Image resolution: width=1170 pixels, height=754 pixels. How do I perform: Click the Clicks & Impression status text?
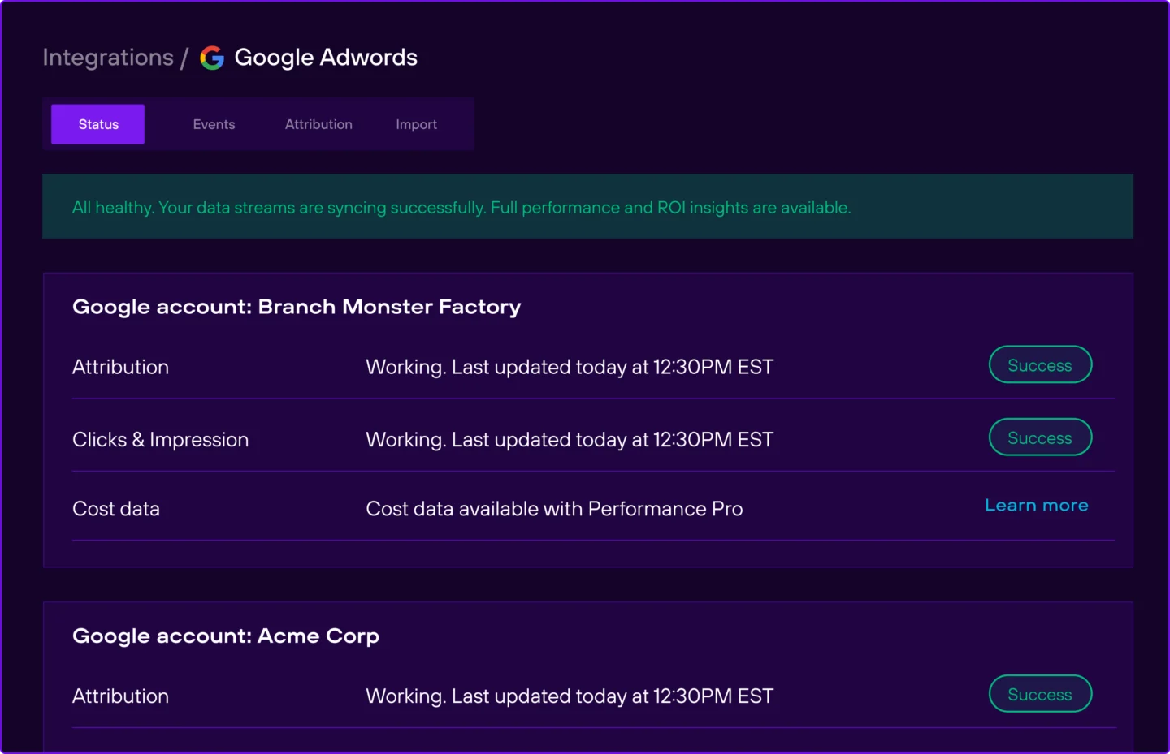click(x=569, y=439)
